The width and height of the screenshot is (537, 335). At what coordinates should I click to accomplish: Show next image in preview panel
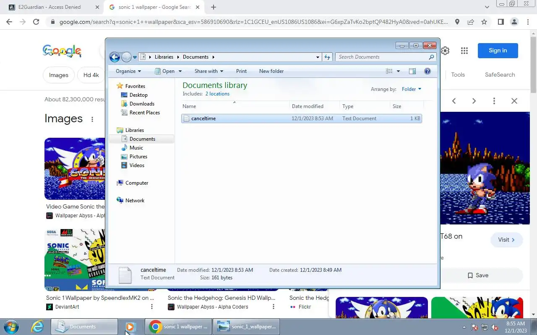tap(474, 101)
